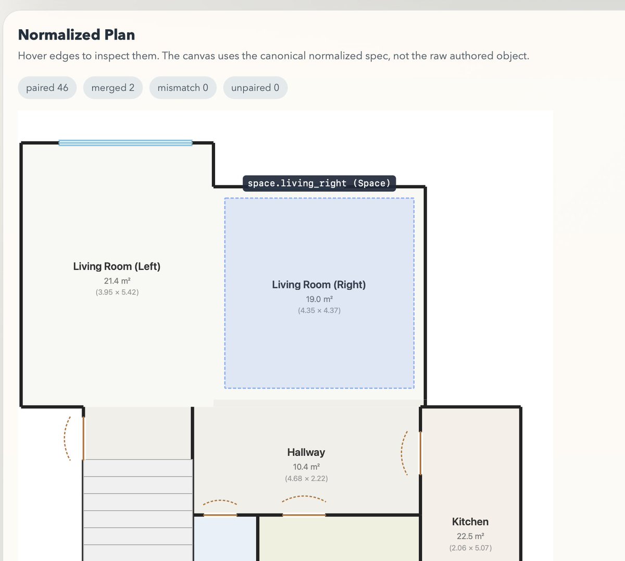Click the door left of the staircase
Image resolution: width=625 pixels, height=561 pixels.
[83, 438]
